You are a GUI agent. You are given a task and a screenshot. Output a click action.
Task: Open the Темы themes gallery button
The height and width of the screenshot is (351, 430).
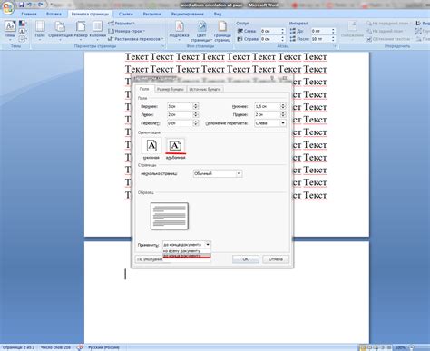[x=10, y=30]
